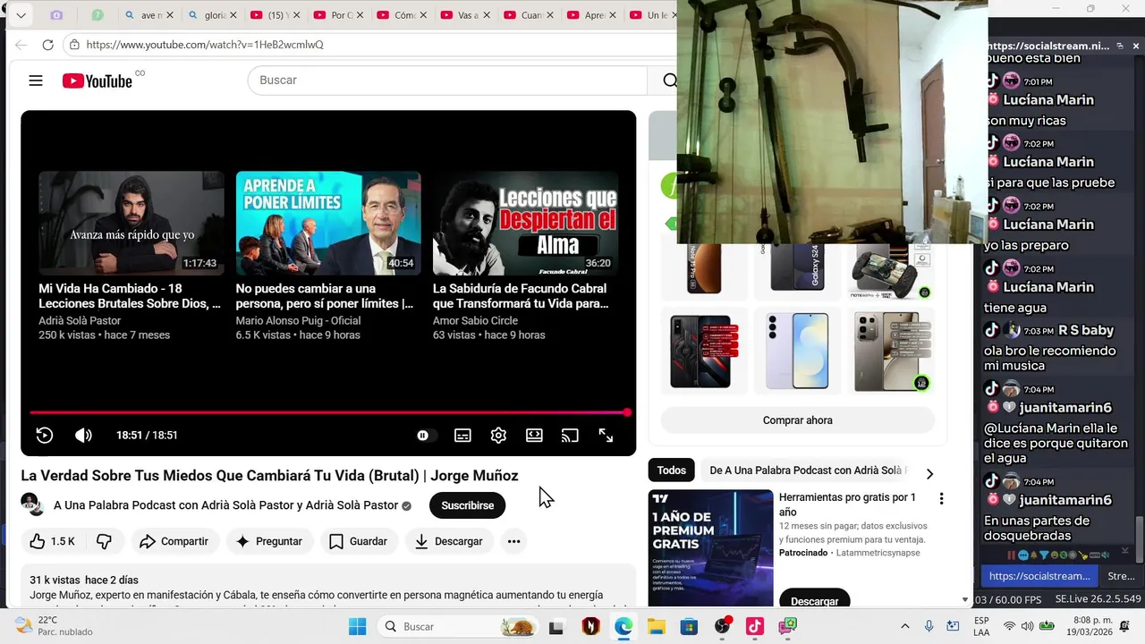Select the https://socialstream dock tab
This screenshot has height=644, width=1145.
[x=1039, y=576]
